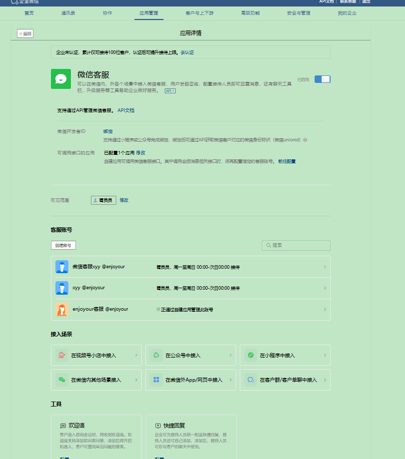This screenshot has width=405, height=459.
Task: Open the 安全与管理 tab
Action: [299, 13]
